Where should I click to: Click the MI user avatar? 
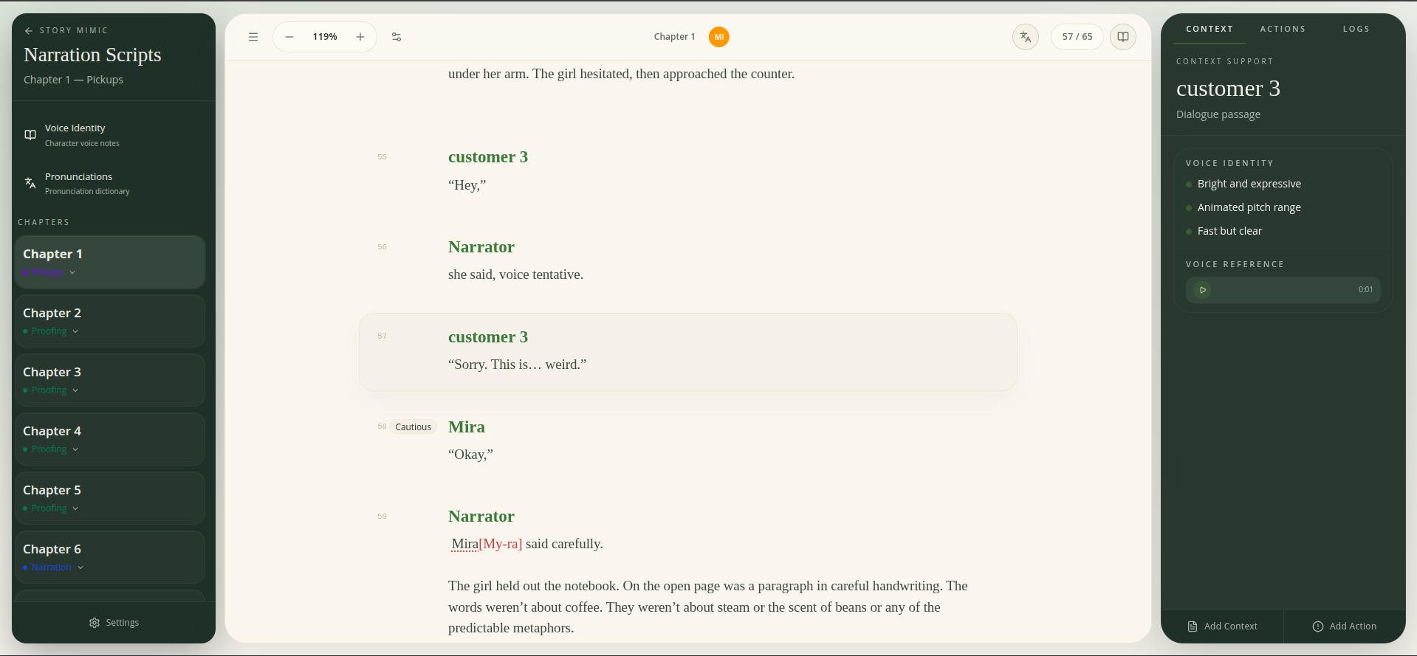718,37
